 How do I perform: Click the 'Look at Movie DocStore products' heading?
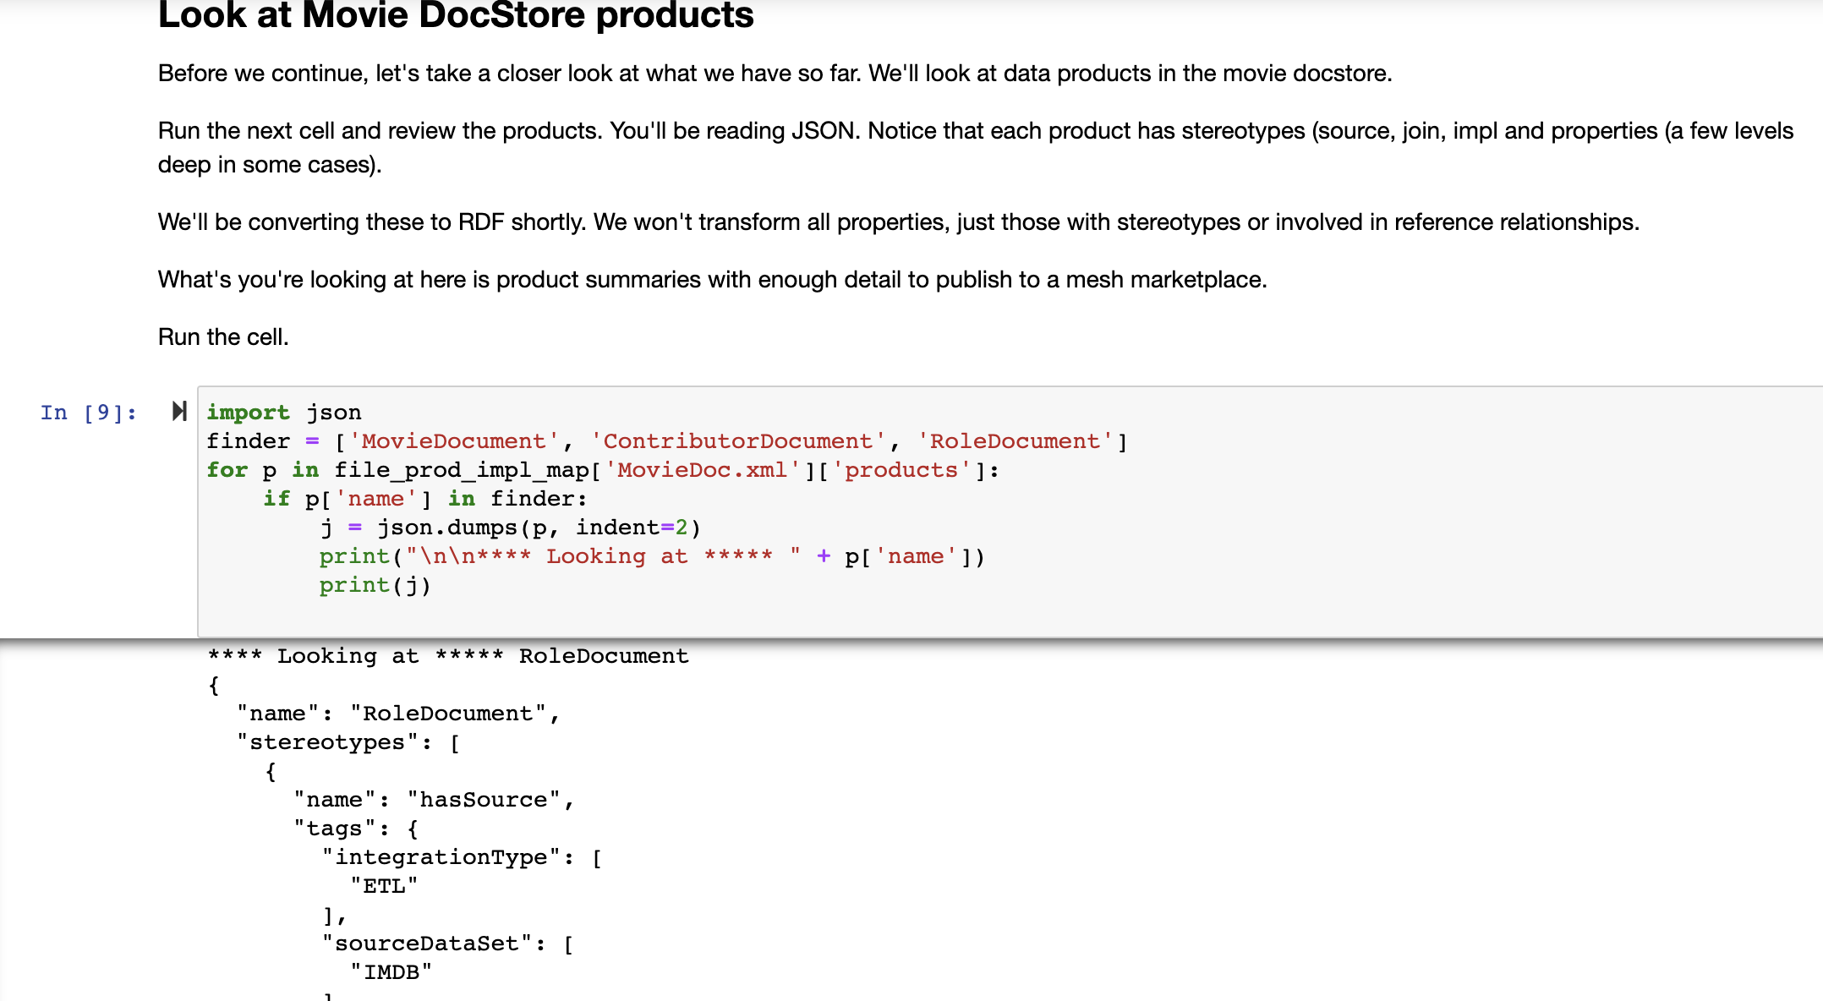pyautogui.click(x=456, y=15)
